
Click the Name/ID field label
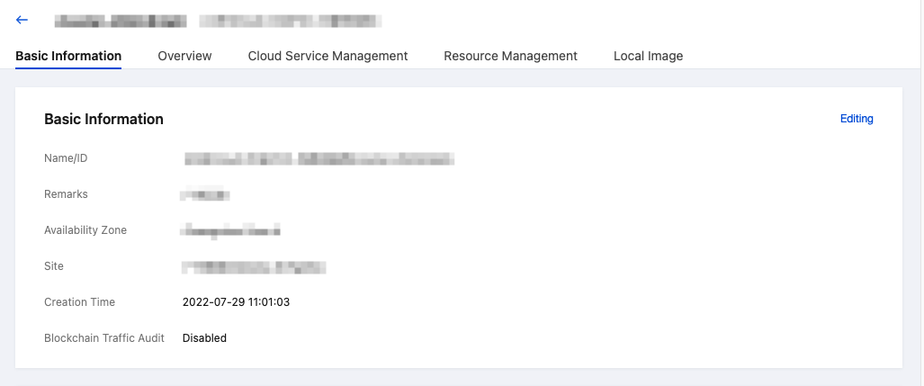66,158
